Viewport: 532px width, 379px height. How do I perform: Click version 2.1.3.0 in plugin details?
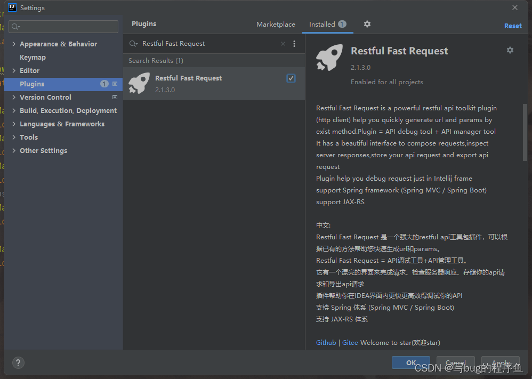360,67
